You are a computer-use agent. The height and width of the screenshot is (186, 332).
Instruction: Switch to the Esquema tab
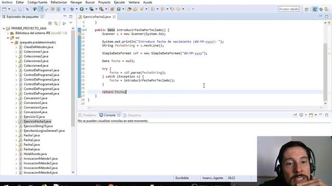[132, 115]
